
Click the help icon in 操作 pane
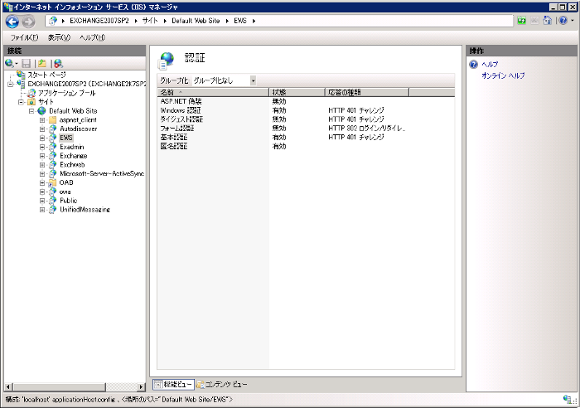[473, 65]
